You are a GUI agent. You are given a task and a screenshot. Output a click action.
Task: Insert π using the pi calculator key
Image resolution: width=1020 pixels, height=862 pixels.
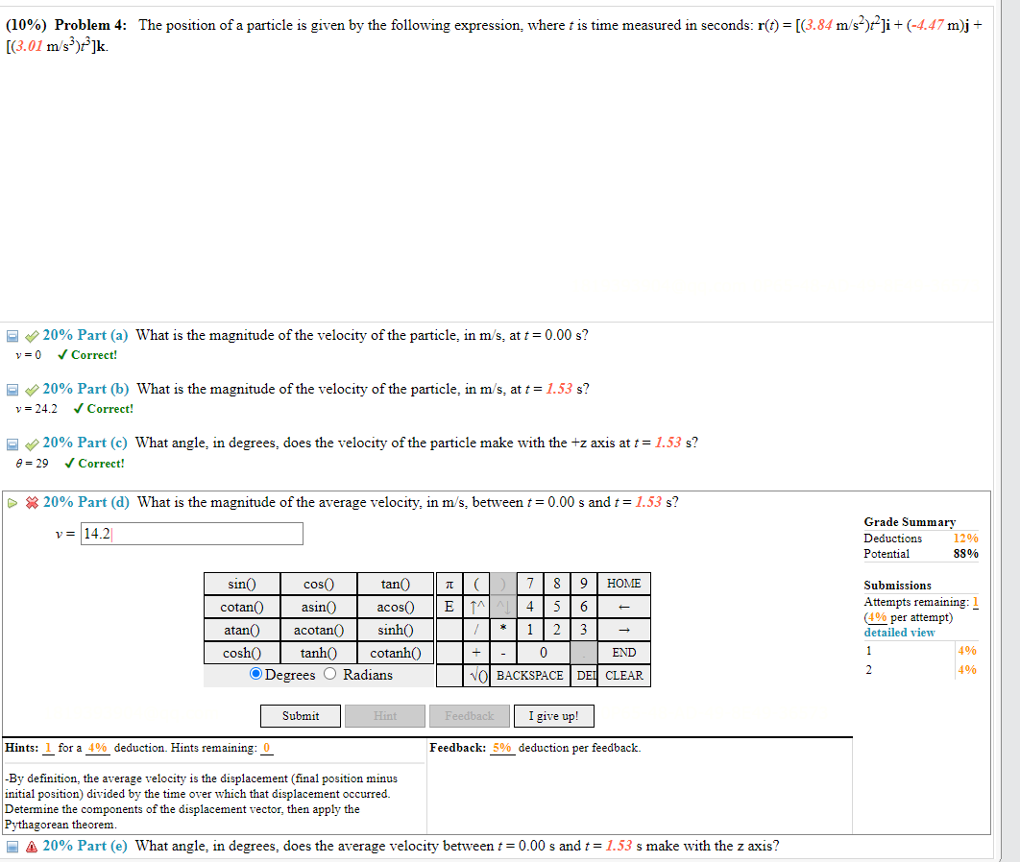[451, 583]
